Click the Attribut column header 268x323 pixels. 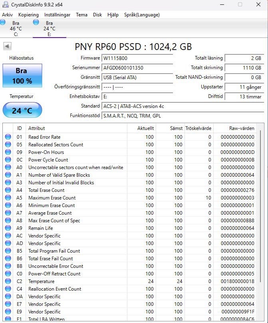(x=76, y=128)
